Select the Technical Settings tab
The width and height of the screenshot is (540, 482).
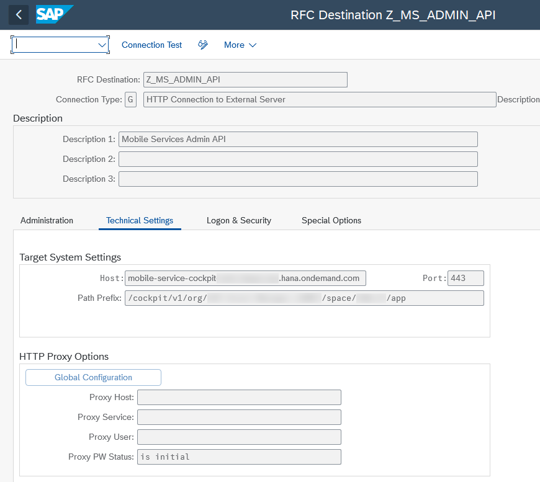pos(140,220)
